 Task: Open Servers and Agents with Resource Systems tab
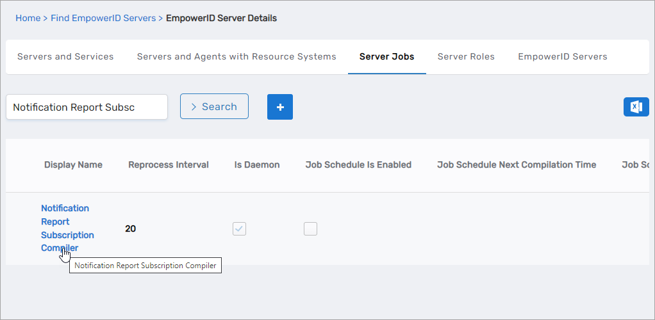tap(236, 56)
